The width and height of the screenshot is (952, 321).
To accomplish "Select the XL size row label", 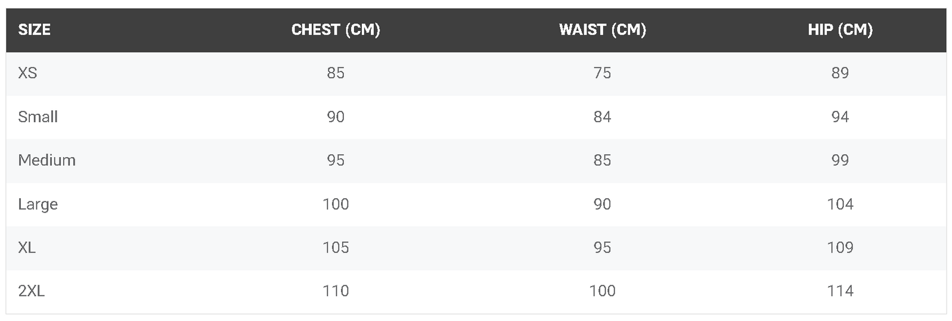I will tap(27, 248).
